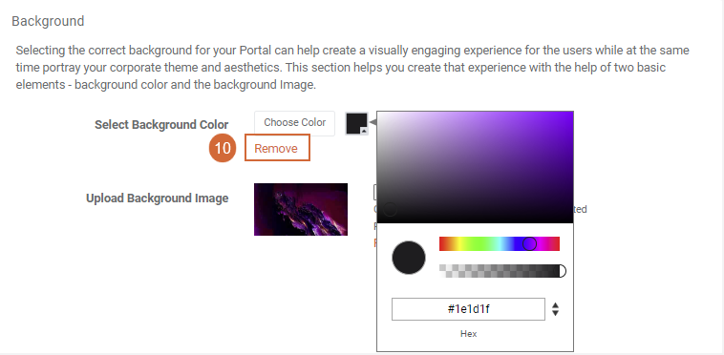Pick white in the gradient's top-left corner

[x=380, y=114]
